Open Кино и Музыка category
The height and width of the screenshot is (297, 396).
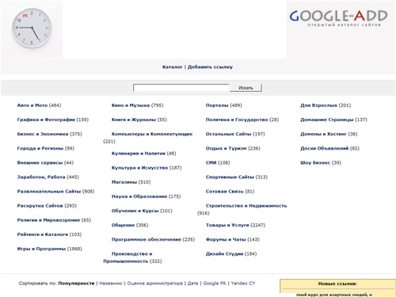[131, 105]
